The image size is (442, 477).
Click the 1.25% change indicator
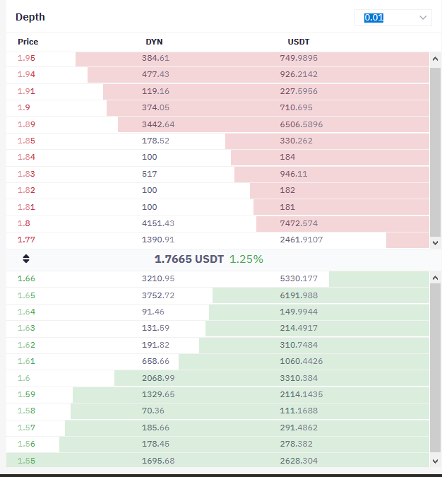246,259
